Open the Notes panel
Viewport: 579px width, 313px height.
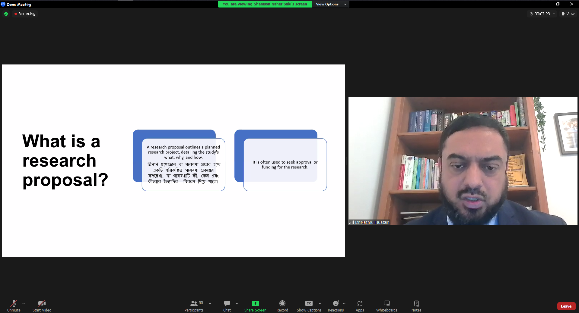pyautogui.click(x=416, y=305)
